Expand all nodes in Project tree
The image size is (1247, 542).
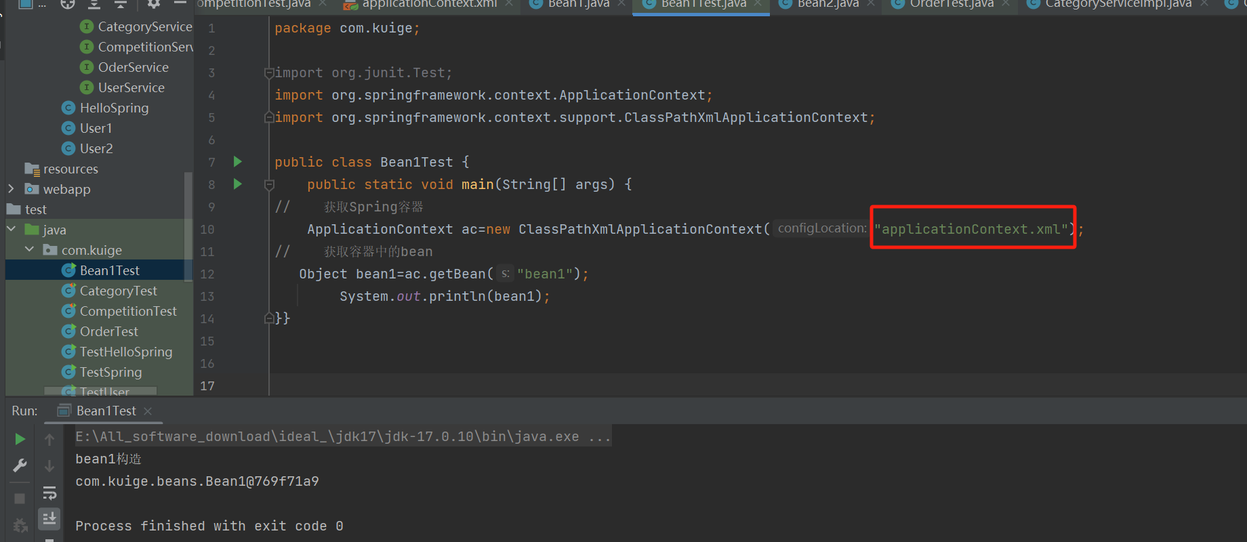(94, 3)
